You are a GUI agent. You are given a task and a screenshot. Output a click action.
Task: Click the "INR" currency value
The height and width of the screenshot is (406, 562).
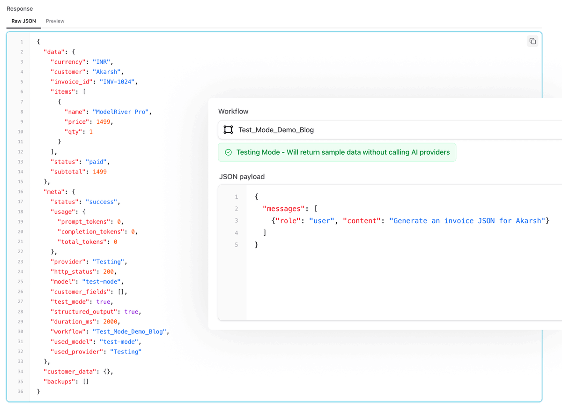[102, 62]
